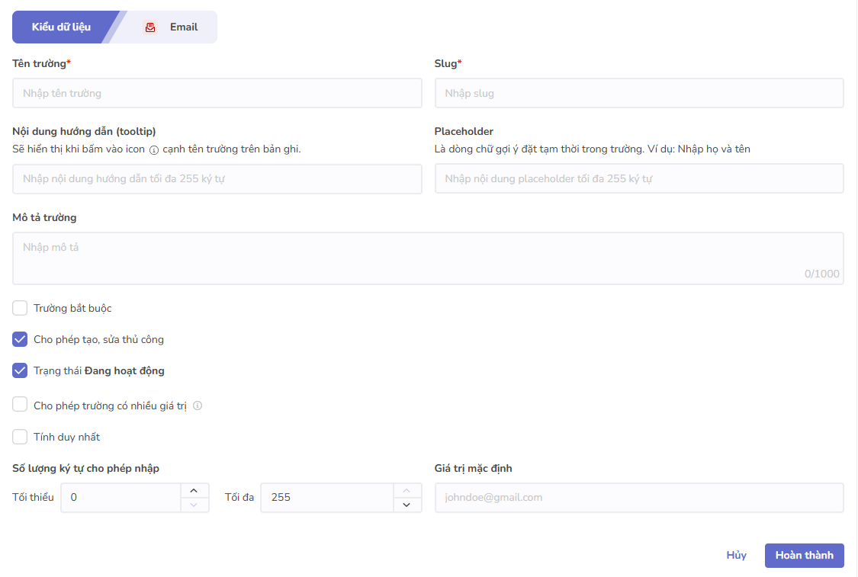Uncheck Cho phép tạo, sửa thủ công

(20, 339)
